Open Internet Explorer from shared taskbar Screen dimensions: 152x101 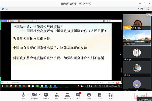[20, 86]
